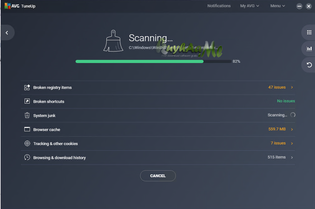Click the Browsing history clock icon

[x=27, y=157]
